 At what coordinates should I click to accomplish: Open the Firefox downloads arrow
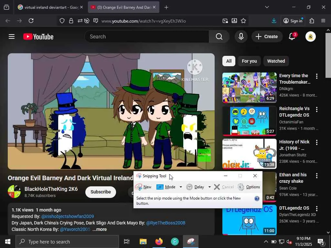point(274,21)
